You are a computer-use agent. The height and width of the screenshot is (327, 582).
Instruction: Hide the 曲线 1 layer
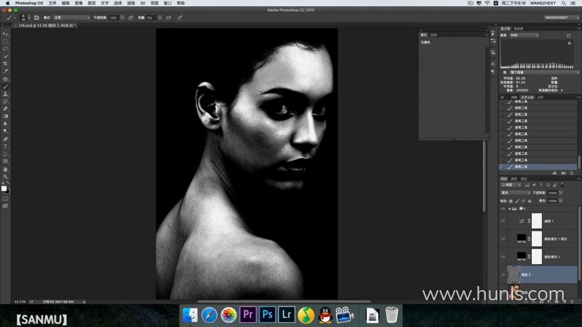(503, 222)
